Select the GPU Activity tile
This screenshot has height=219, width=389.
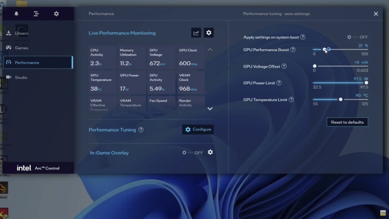(x=161, y=82)
